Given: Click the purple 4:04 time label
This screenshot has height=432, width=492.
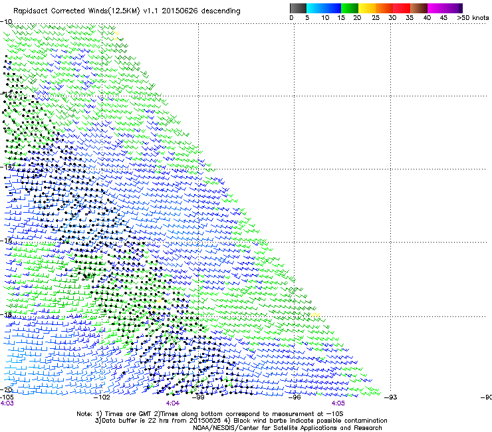Looking at the screenshot, I should click(173, 403).
